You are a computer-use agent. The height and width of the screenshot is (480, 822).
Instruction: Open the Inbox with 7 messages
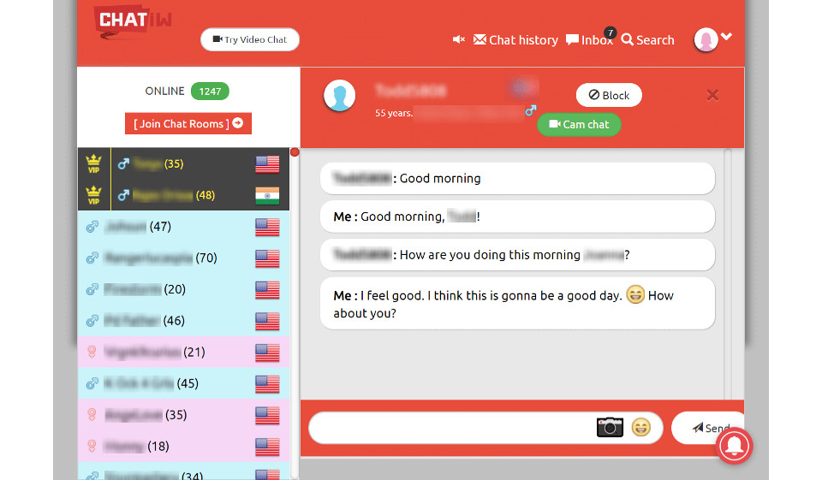pos(589,40)
